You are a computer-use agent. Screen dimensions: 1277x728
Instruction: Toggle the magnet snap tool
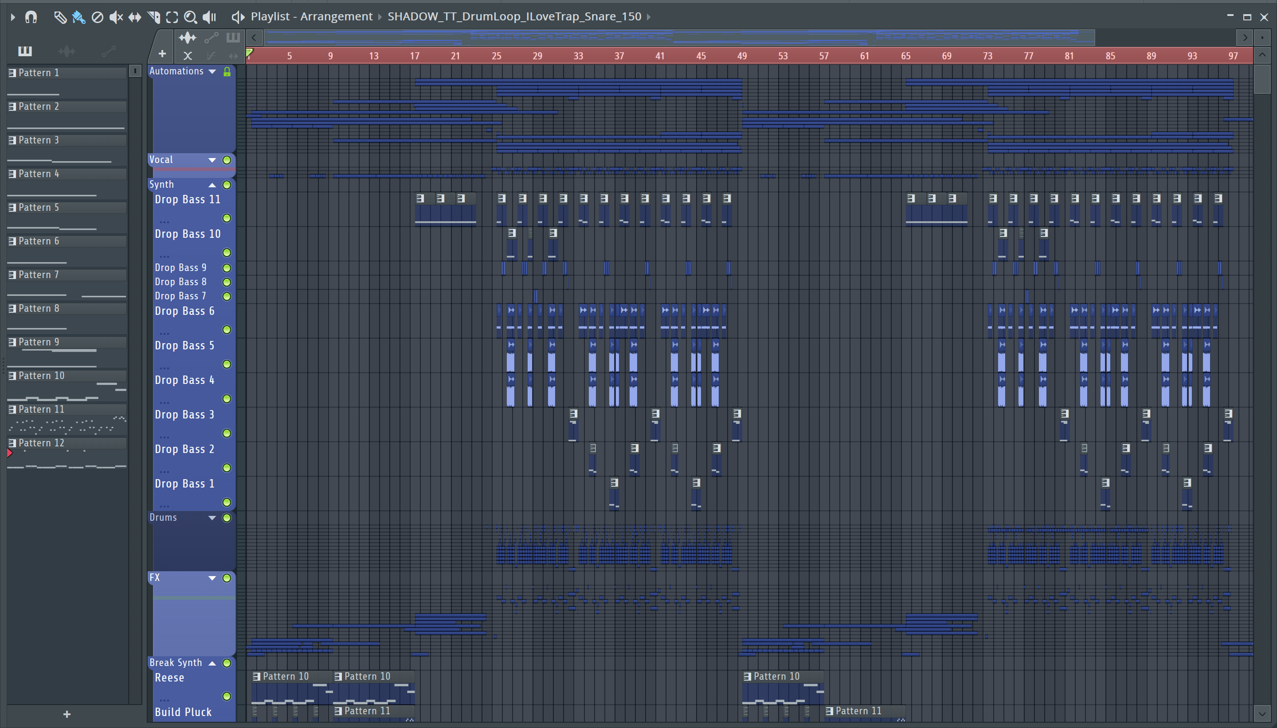(31, 17)
